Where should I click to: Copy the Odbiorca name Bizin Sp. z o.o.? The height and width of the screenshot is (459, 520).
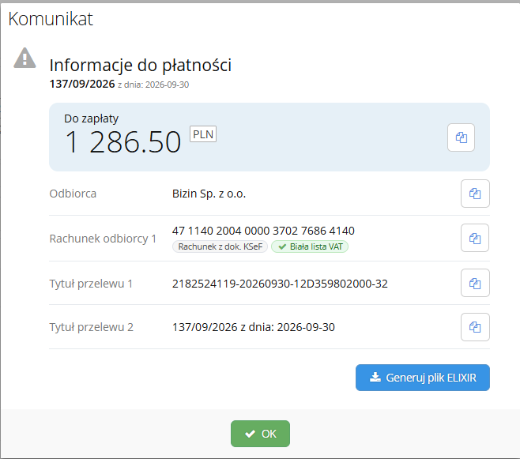tap(475, 194)
